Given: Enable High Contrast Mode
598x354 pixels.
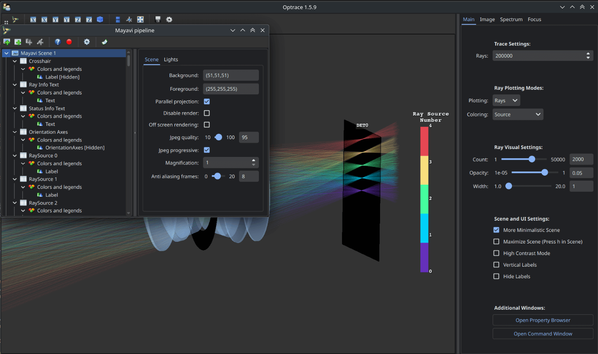Looking at the screenshot, I should click(x=496, y=253).
